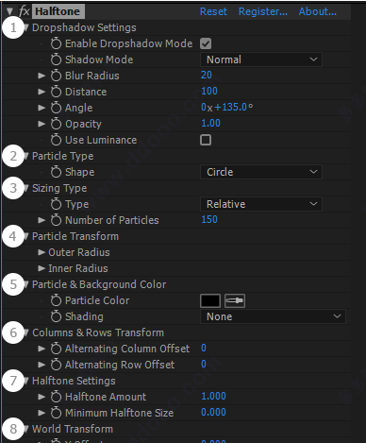
Task: Click the Reset link for Halftone
Action: [213, 11]
